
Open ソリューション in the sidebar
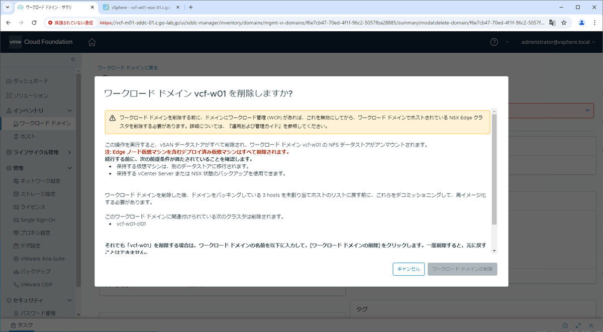pyautogui.click(x=31, y=95)
